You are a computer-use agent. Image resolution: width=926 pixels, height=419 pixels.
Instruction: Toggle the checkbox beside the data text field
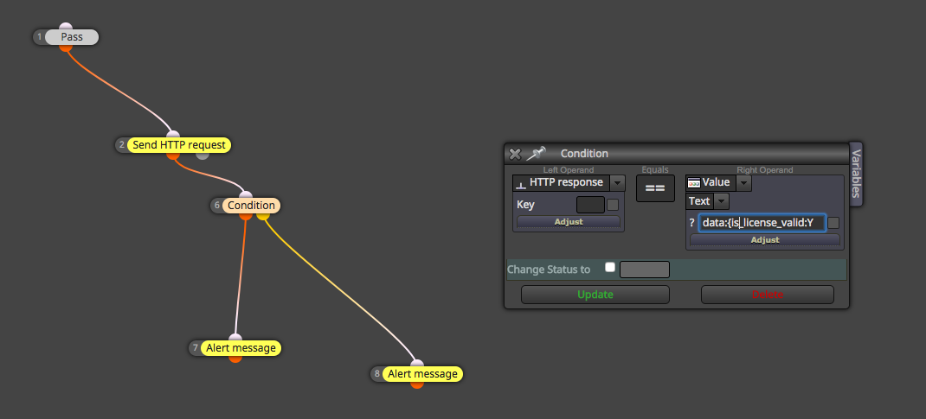coord(833,223)
